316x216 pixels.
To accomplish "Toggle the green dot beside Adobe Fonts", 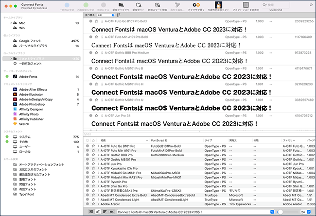I will [x=7, y=77].
